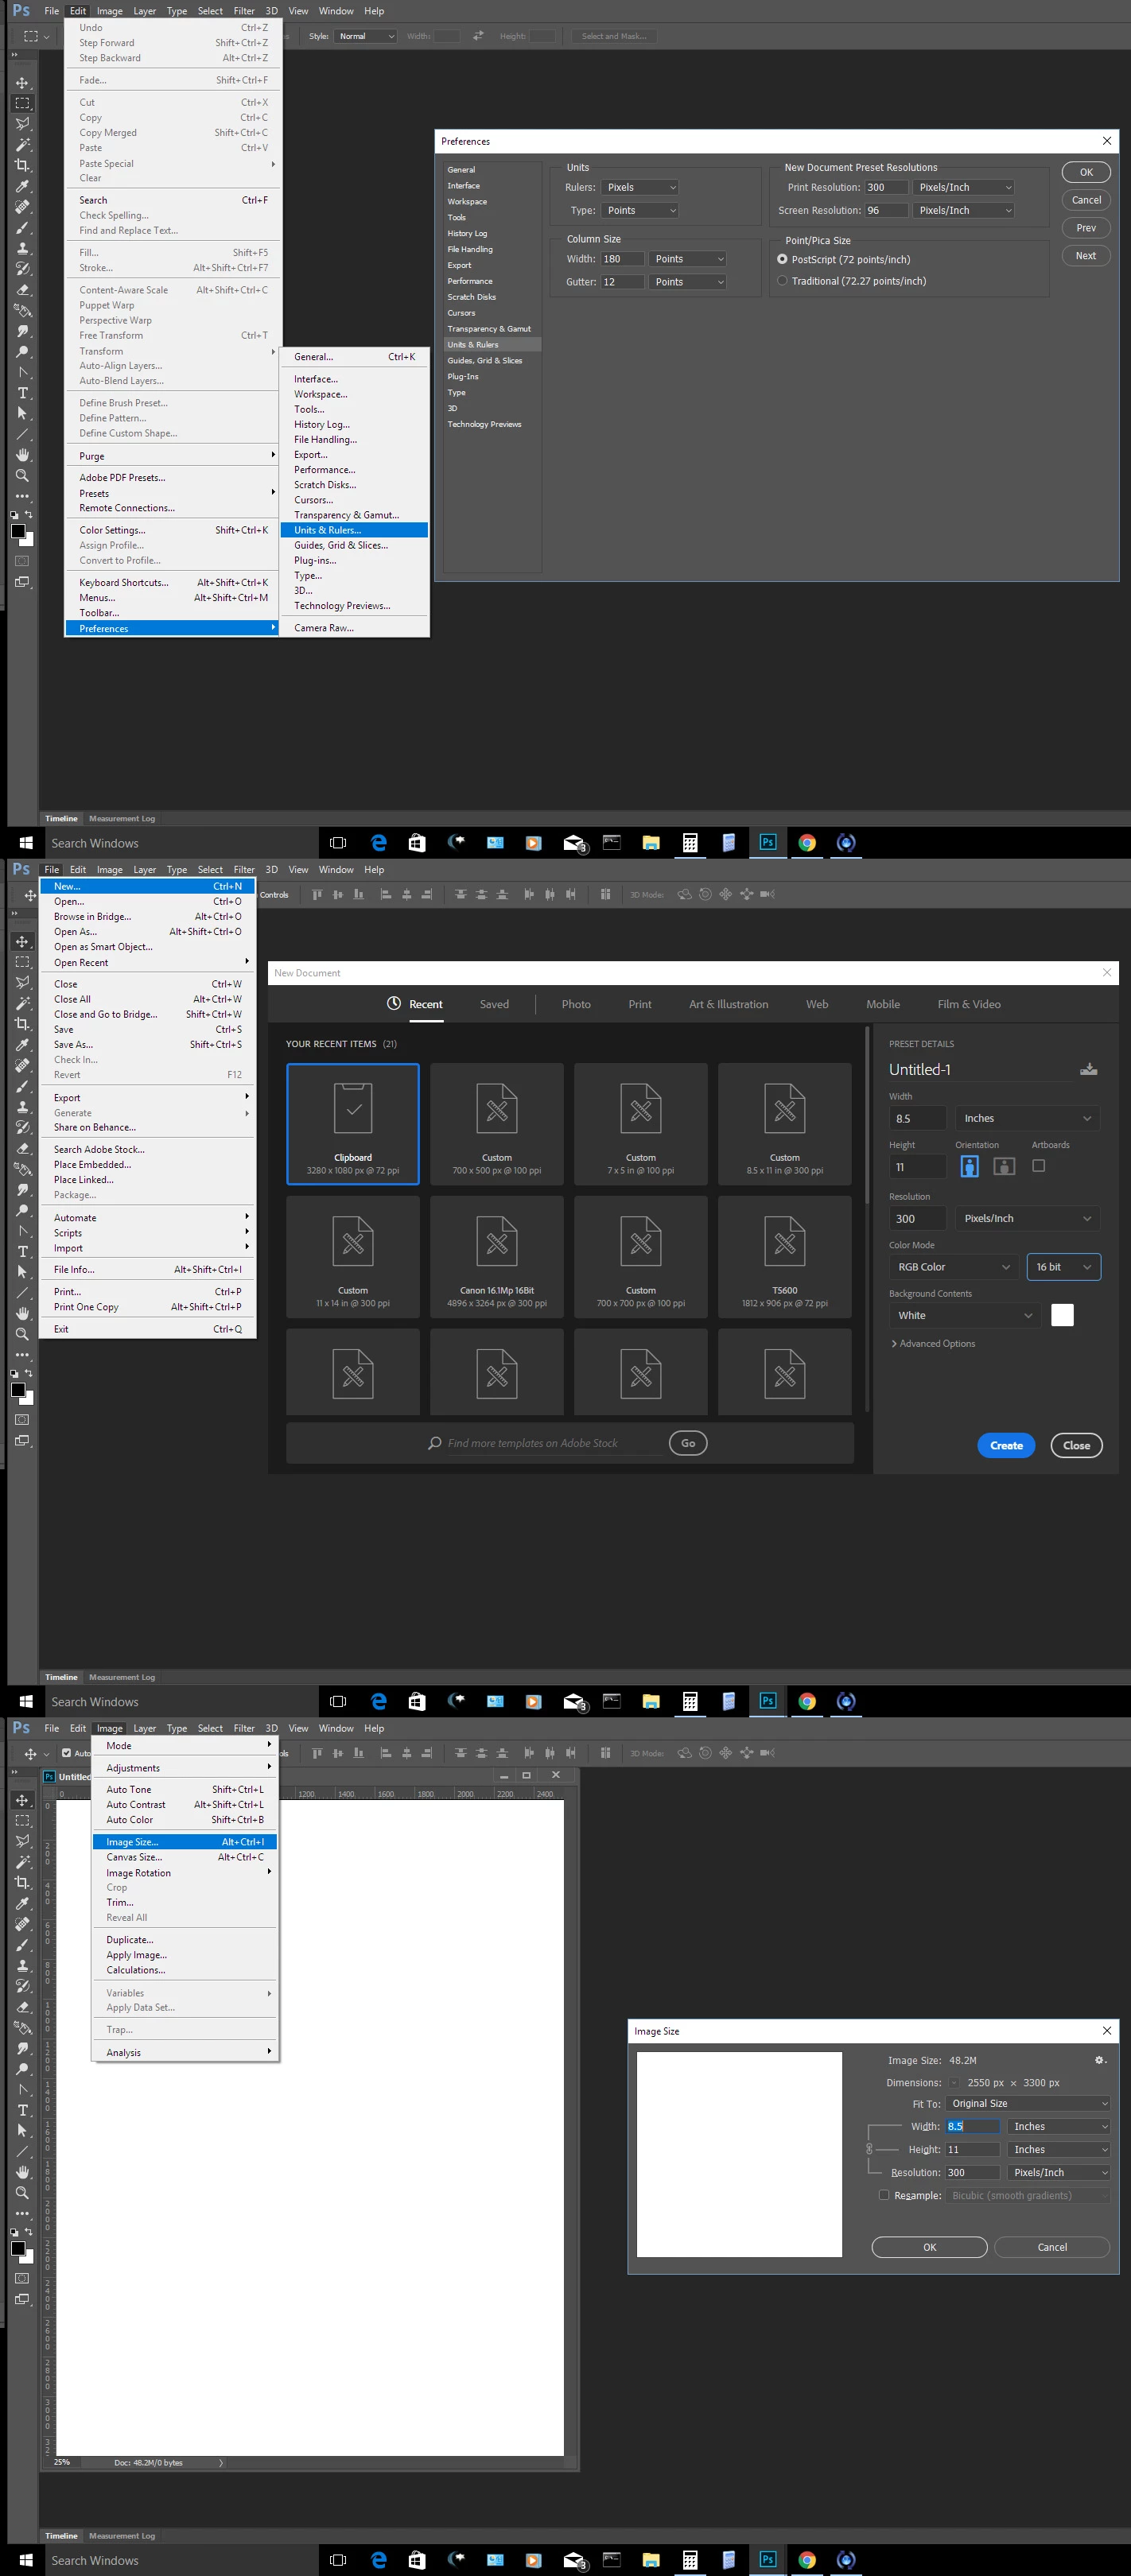Select Traditional (72.27 points/inch) radio option
Screen dimensions: 1131x2576
click(783, 281)
